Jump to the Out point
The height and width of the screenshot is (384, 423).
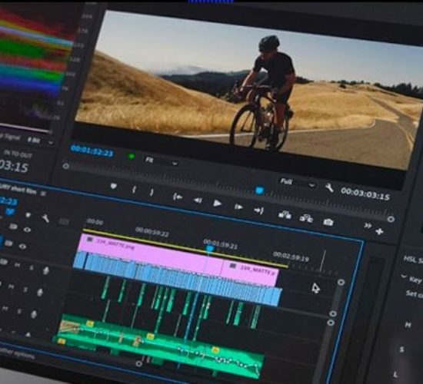[x=258, y=210]
